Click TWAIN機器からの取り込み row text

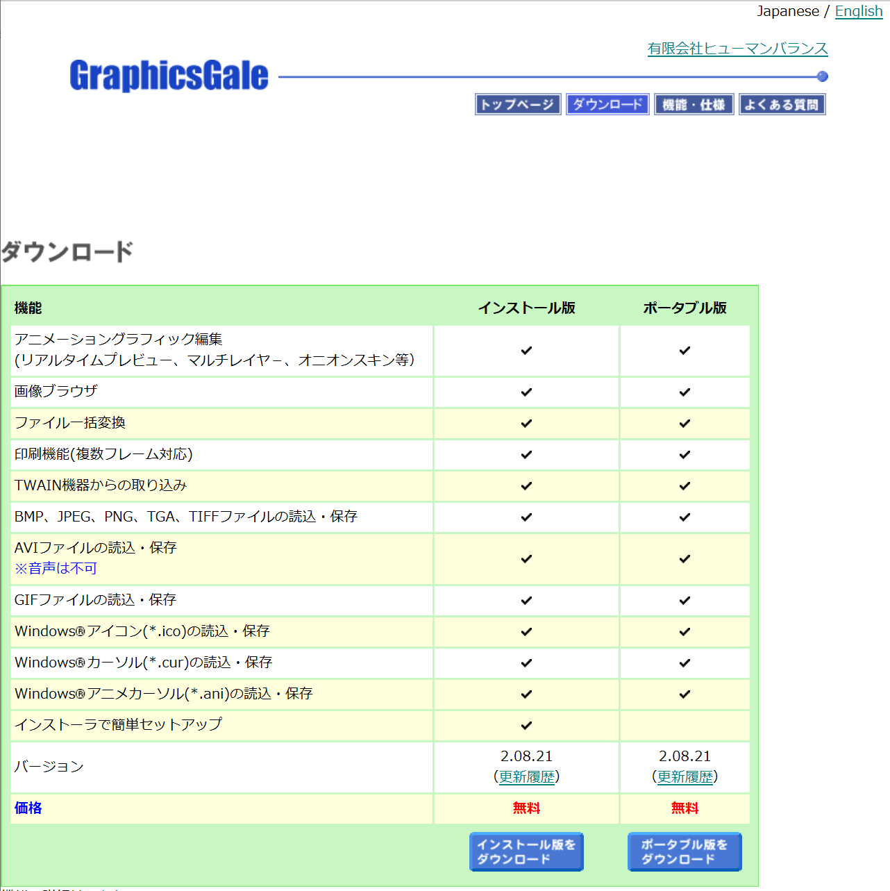101,485
